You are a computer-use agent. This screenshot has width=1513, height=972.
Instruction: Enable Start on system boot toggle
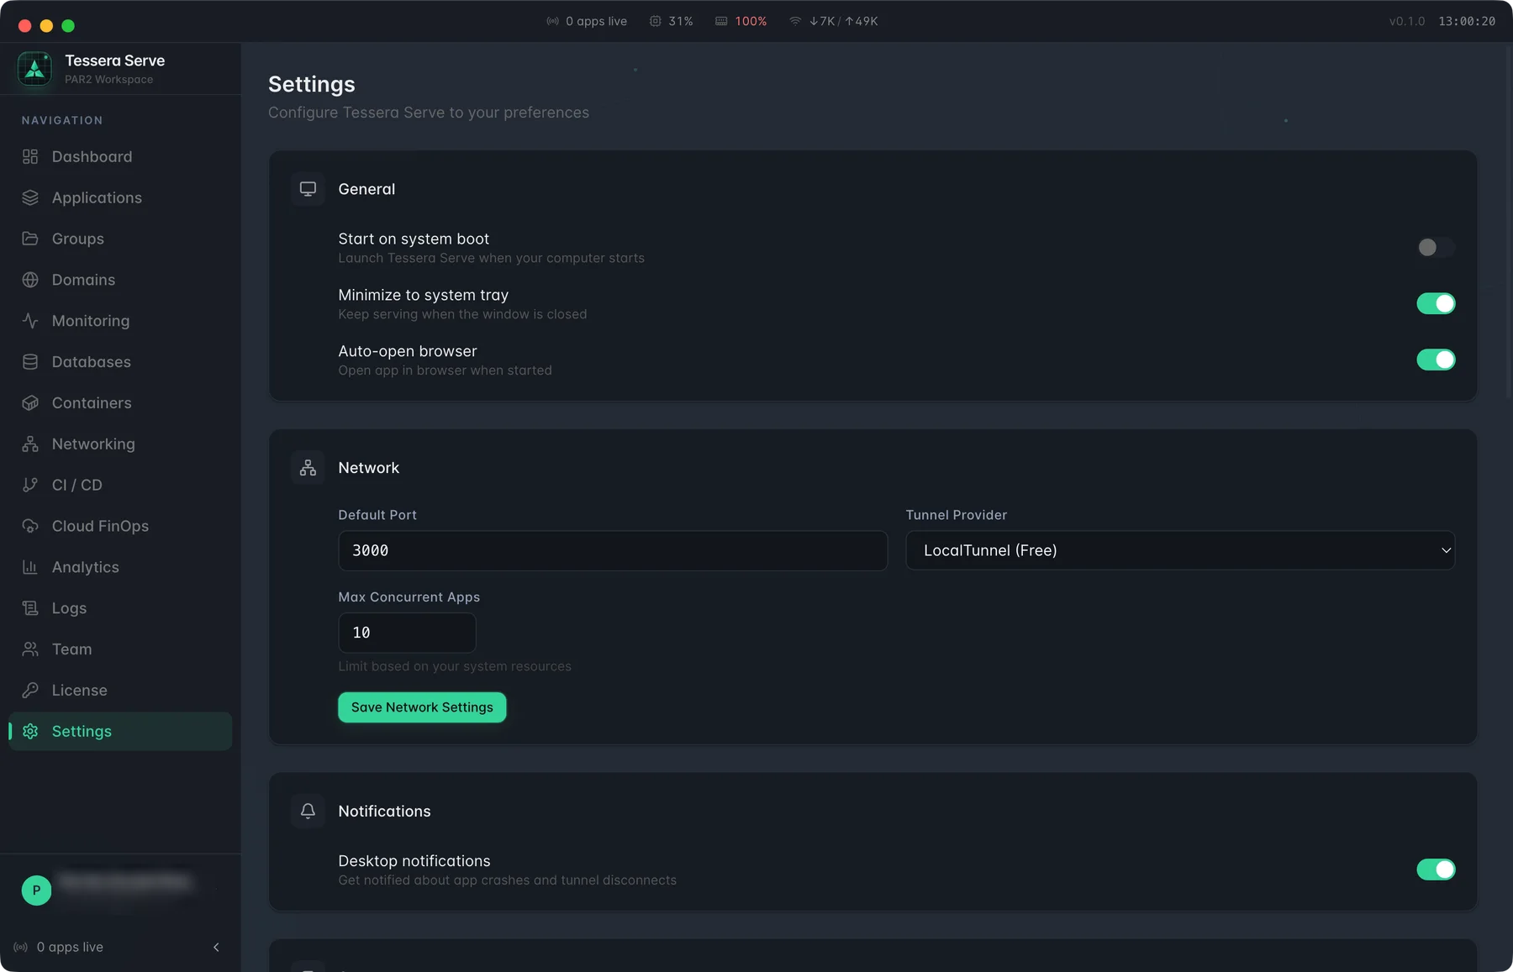pos(1436,247)
